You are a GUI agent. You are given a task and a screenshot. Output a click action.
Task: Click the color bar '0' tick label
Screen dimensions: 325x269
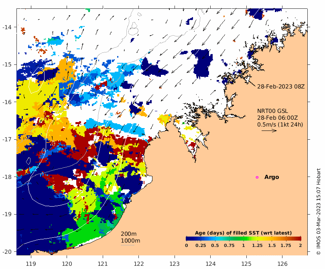(x=187, y=245)
